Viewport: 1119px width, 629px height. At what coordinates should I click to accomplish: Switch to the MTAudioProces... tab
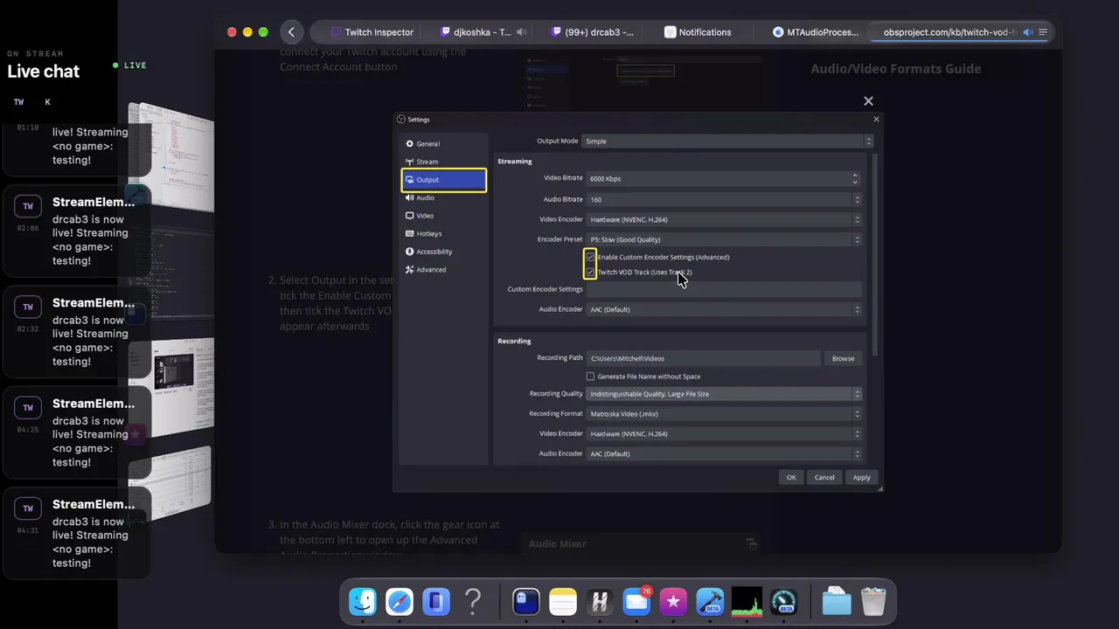pyautogui.click(x=817, y=32)
